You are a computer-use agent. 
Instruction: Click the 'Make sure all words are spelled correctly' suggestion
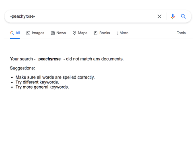(x=55, y=77)
